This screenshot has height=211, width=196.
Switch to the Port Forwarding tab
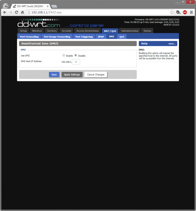(x=29, y=37)
